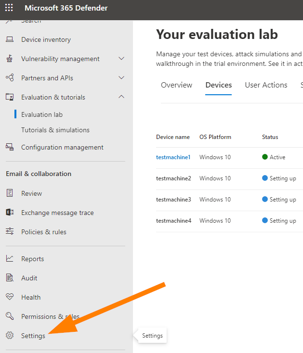Click the Audit document icon

pyautogui.click(x=10, y=277)
